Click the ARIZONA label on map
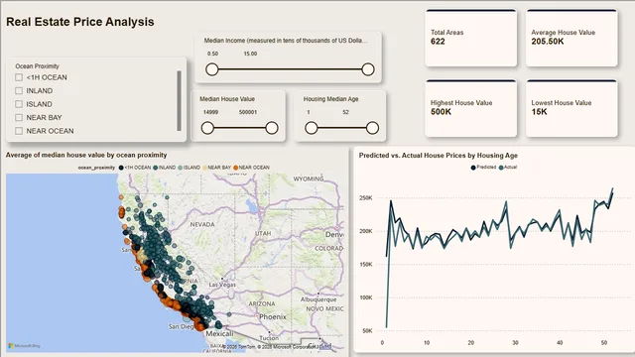The image size is (635, 357). [x=262, y=303]
